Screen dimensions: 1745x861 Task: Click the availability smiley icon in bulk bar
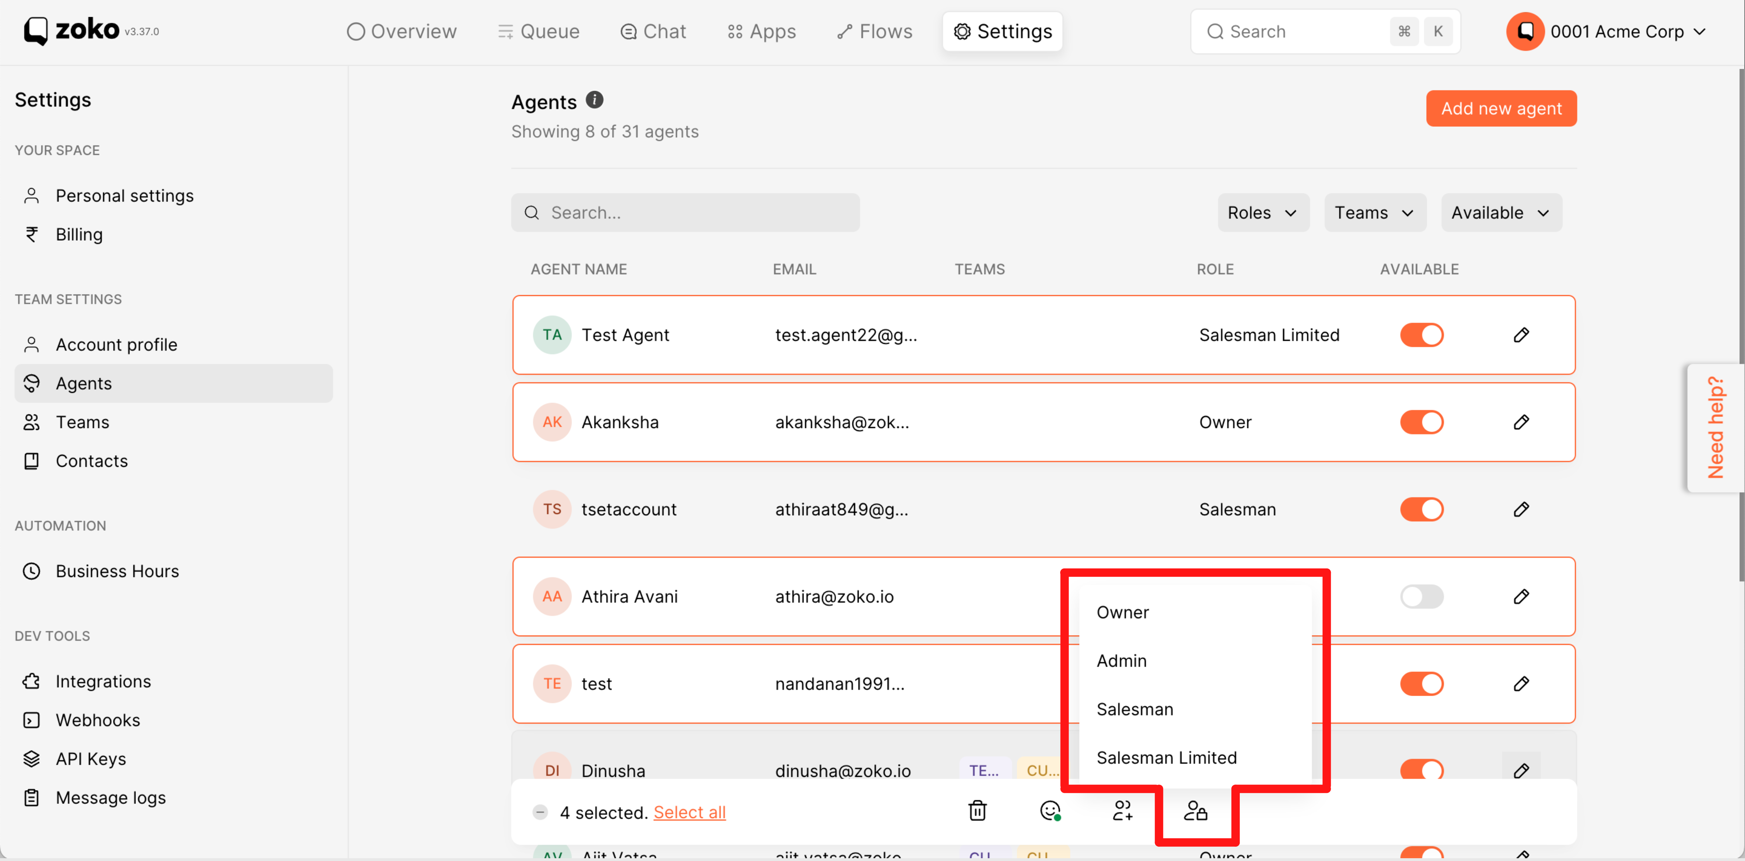pos(1050,811)
